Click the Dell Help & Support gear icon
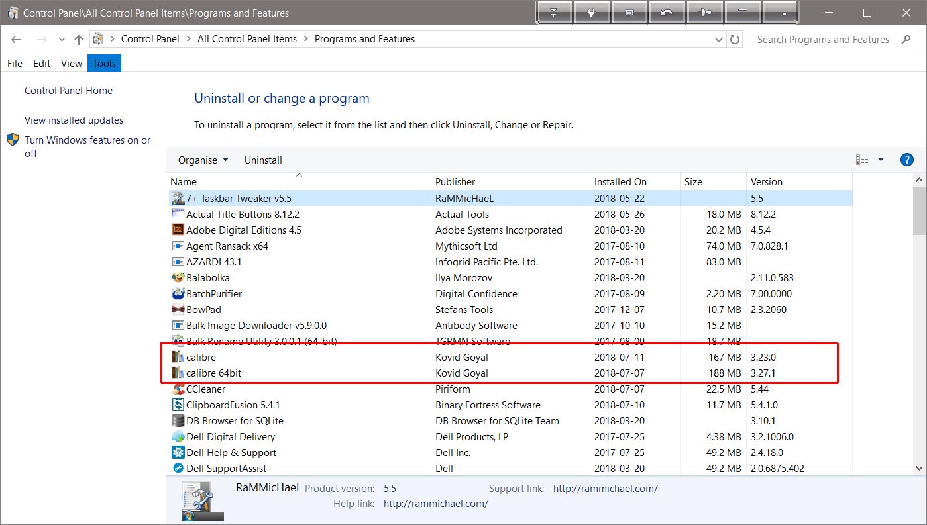The height and width of the screenshot is (525, 927). (x=178, y=452)
